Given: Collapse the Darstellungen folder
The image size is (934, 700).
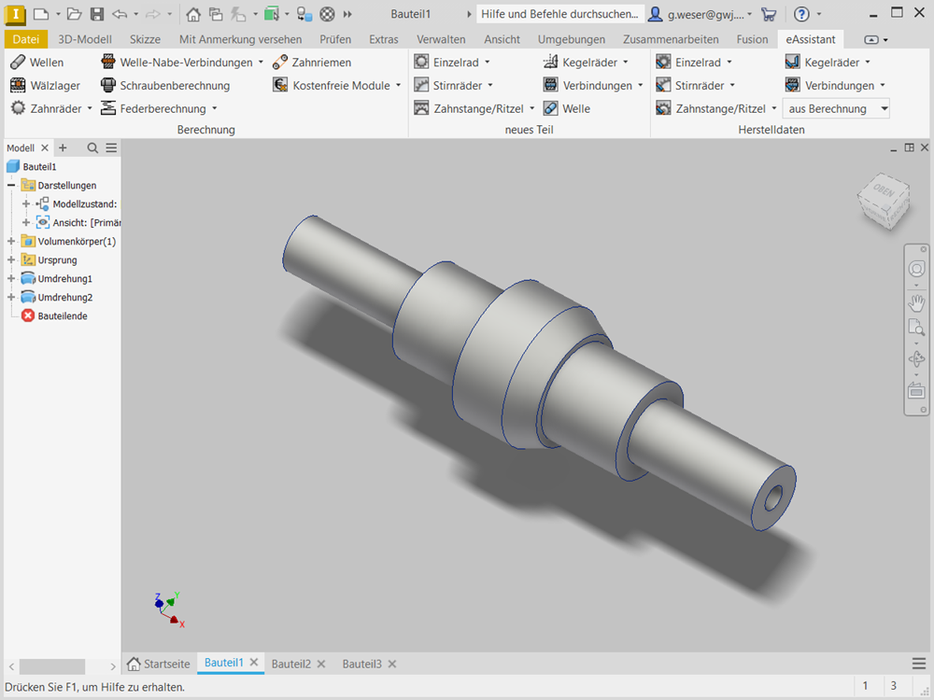Looking at the screenshot, I should tap(11, 186).
